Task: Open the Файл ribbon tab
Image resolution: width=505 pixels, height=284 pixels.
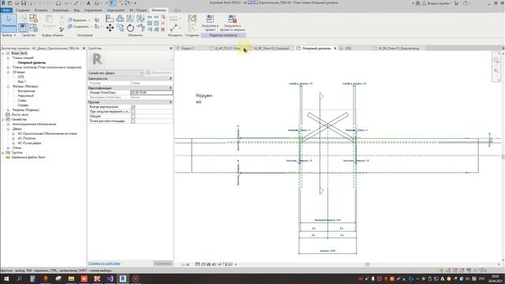Action: [x=6, y=10]
